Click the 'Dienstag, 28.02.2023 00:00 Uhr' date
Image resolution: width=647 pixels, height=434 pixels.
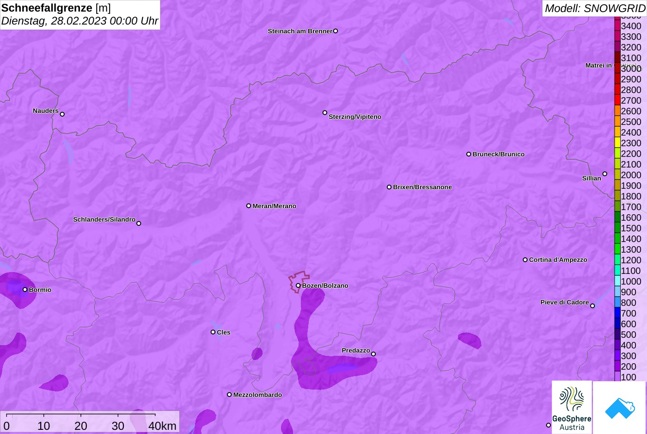(x=79, y=21)
